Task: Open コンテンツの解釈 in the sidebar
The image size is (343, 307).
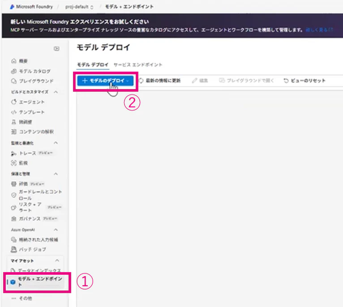Action: (32, 132)
